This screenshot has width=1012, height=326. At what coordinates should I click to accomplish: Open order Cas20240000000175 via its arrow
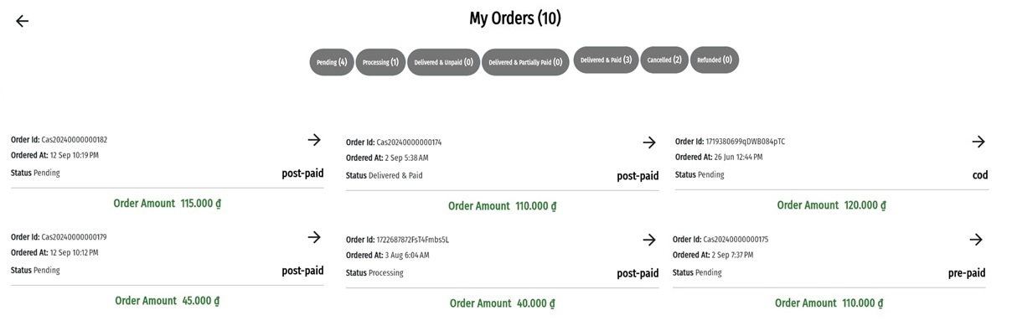click(976, 240)
